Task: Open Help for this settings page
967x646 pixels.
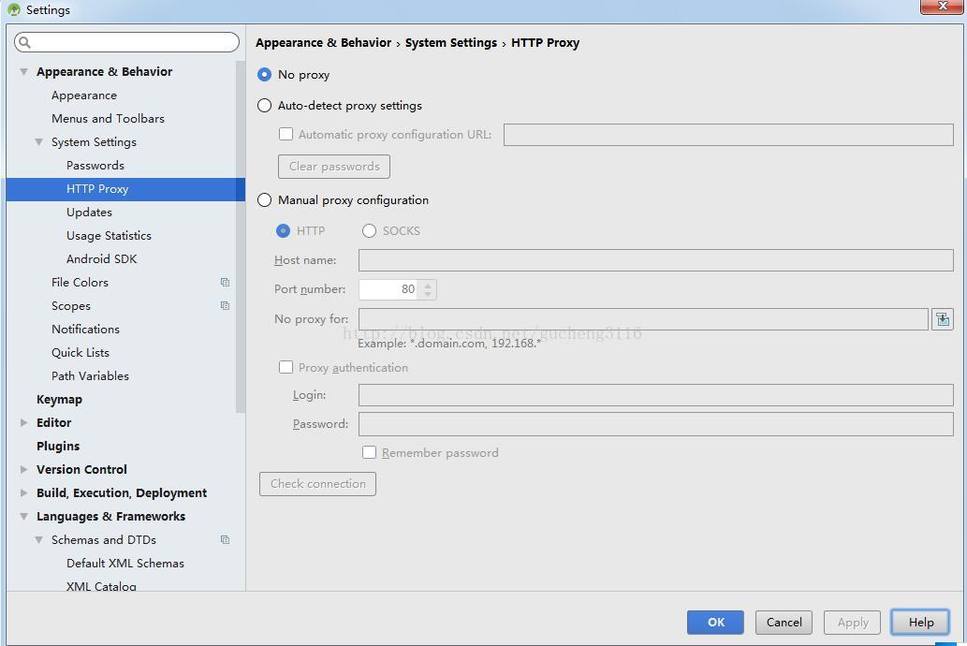Action: [921, 622]
